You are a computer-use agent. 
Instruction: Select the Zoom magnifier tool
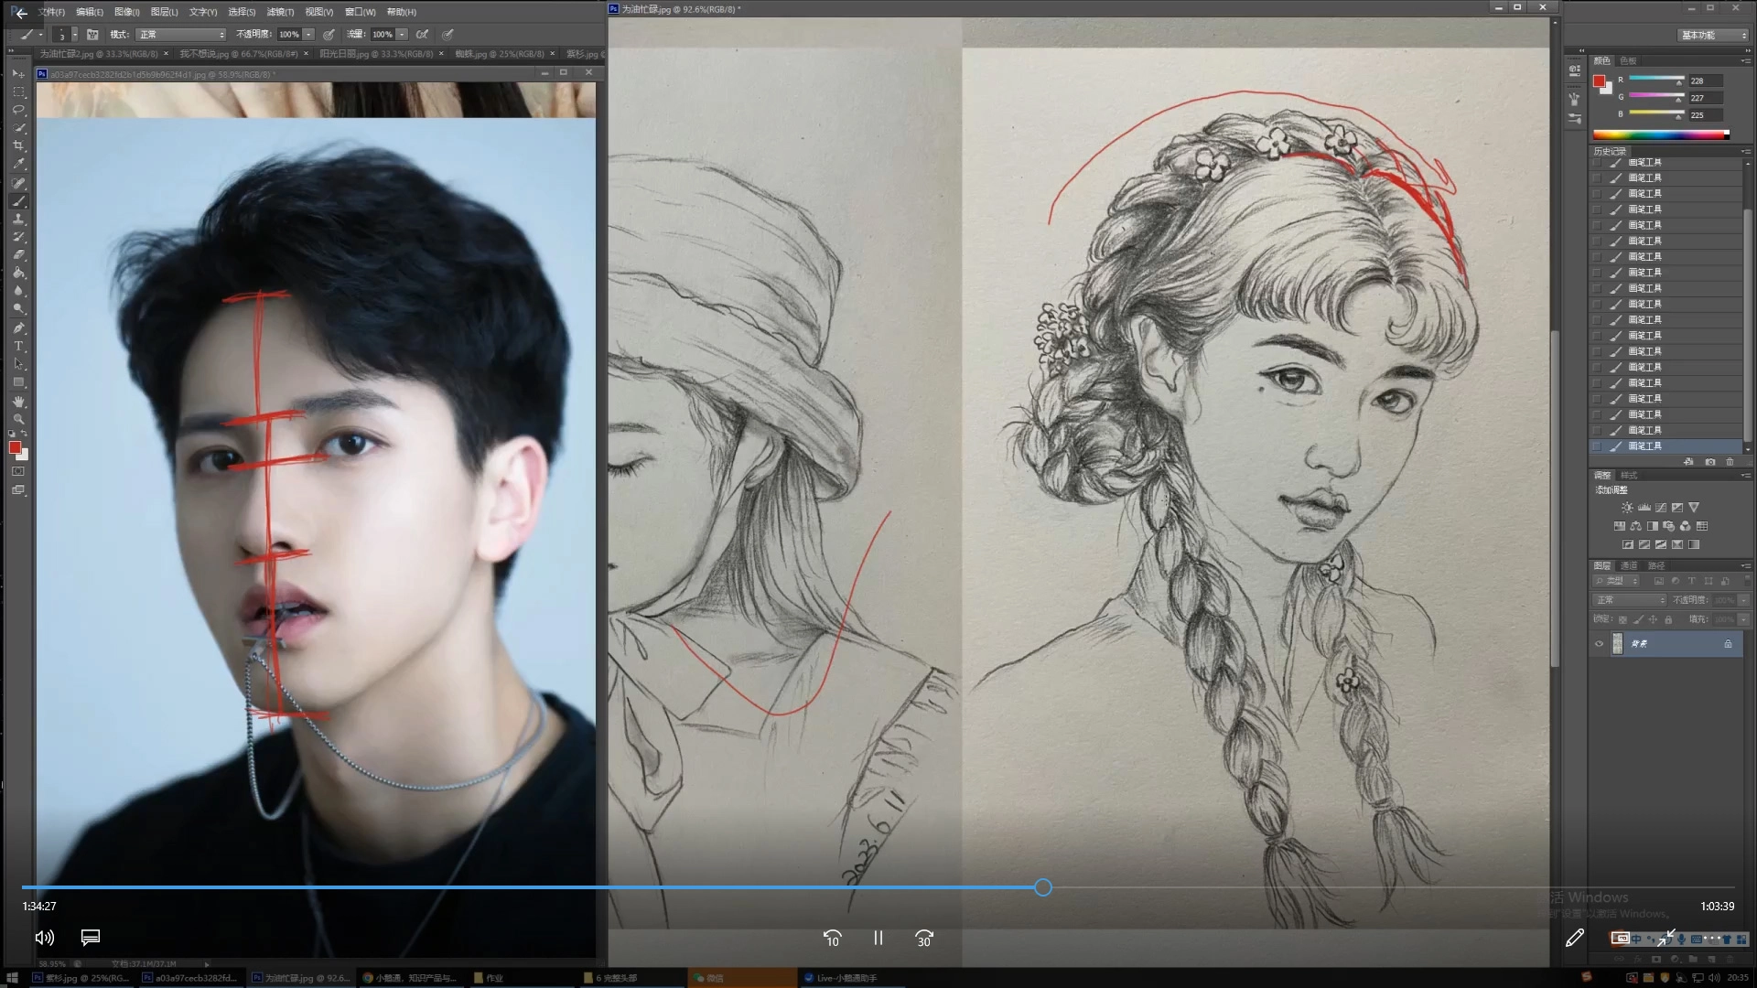[18, 419]
